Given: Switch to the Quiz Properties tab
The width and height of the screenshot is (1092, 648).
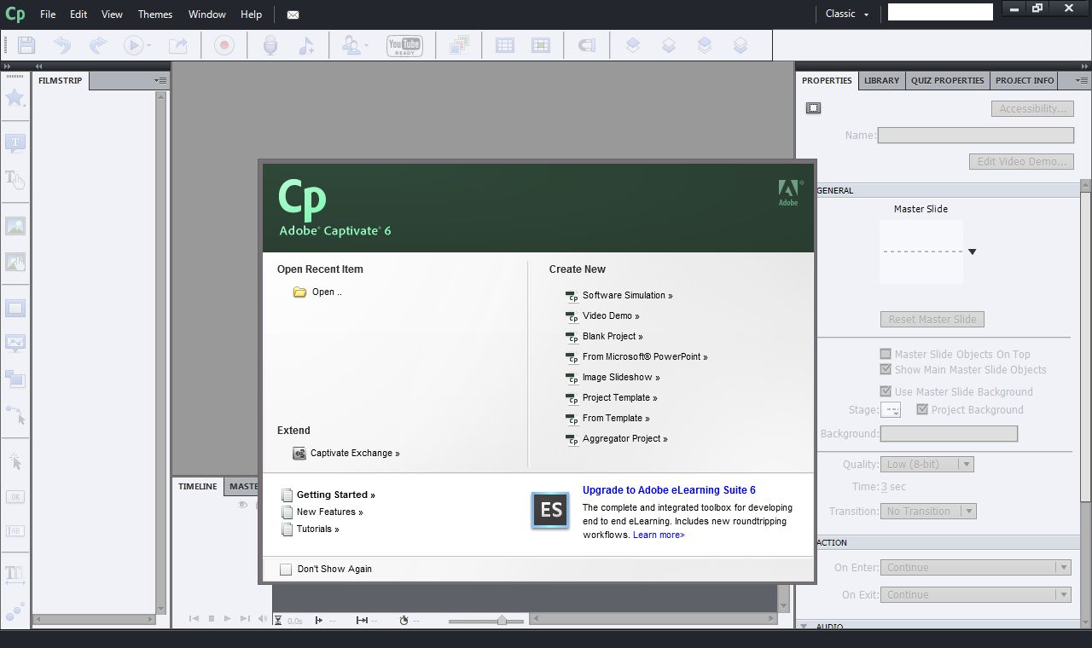Looking at the screenshot, I should [x=947, y=80].
